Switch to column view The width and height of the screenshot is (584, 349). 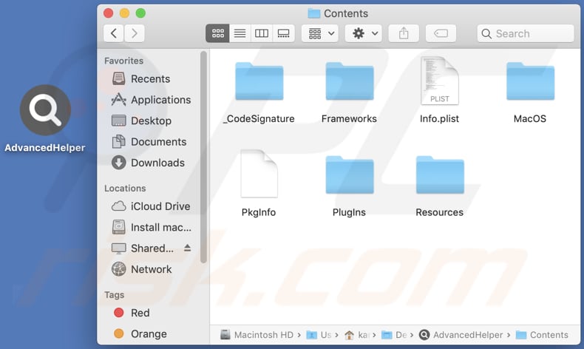point(262,33)
